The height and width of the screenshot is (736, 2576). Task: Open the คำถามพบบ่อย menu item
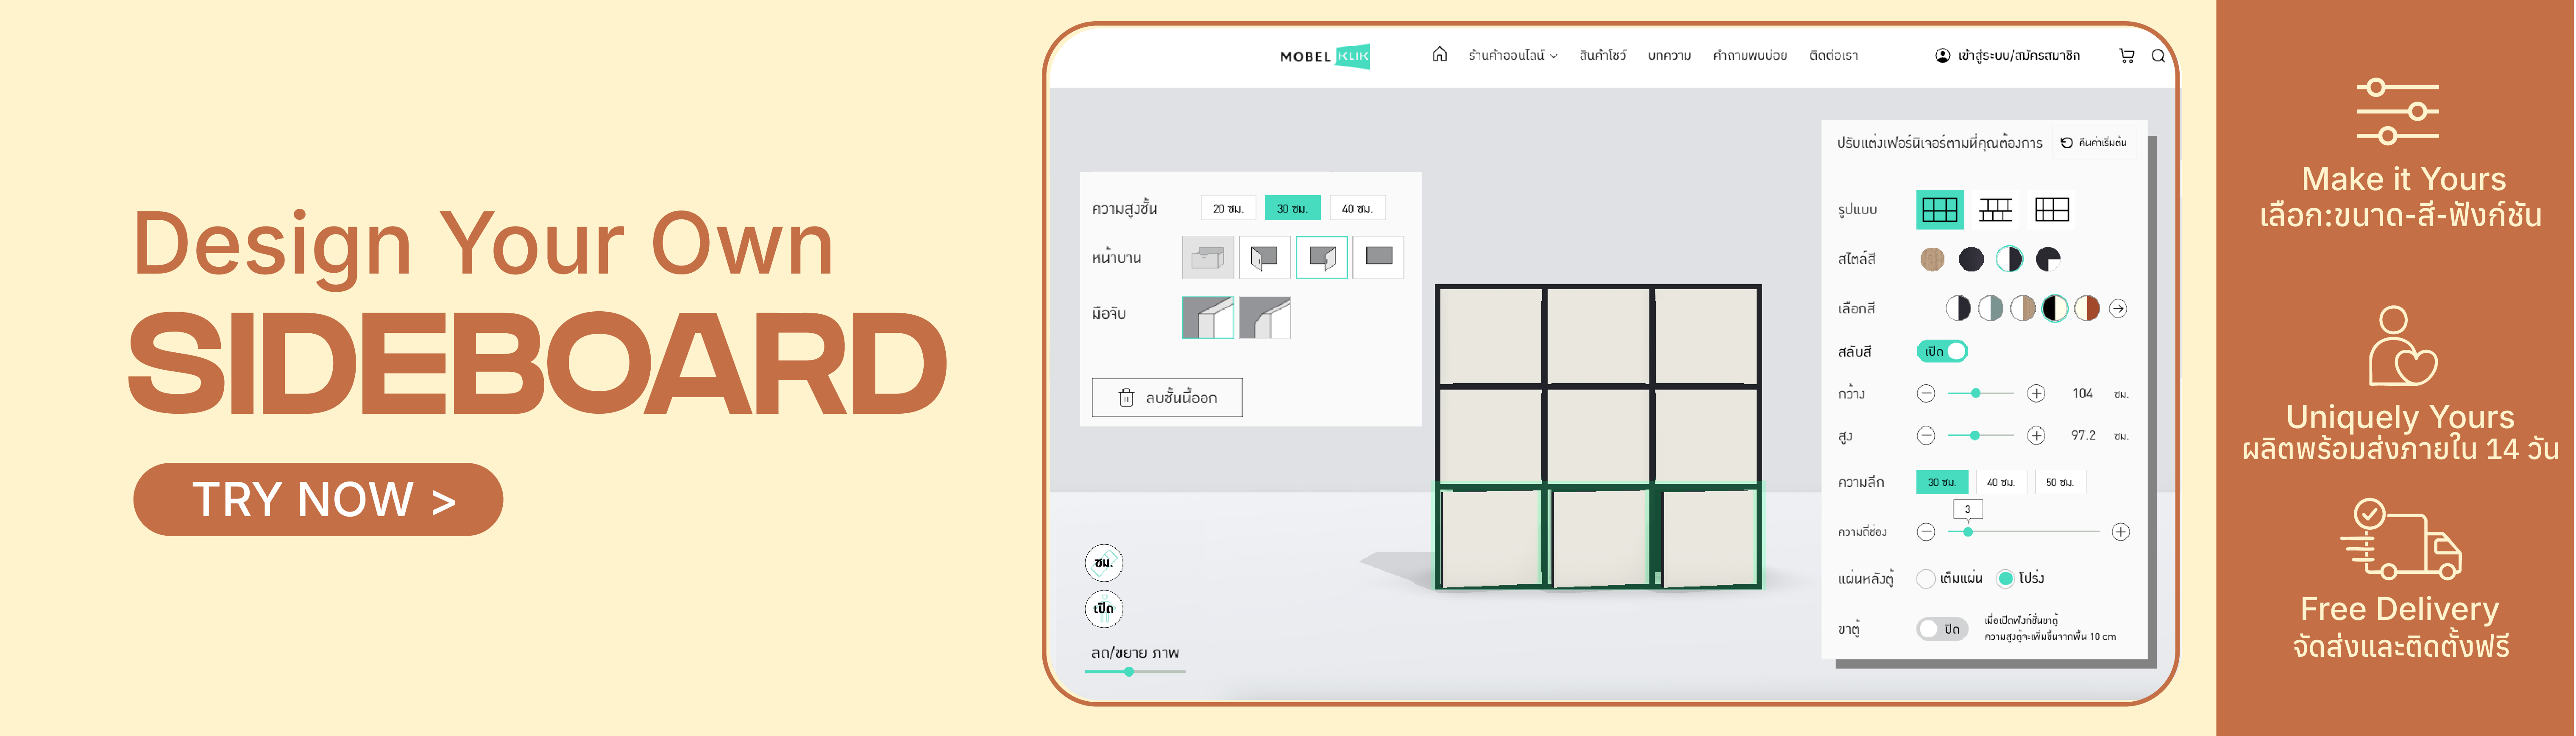(1750, 56)
